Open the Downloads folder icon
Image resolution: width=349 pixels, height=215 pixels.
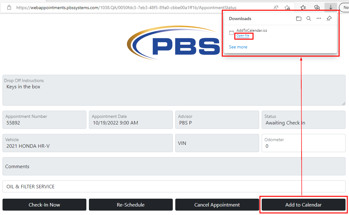coord(299,19)
